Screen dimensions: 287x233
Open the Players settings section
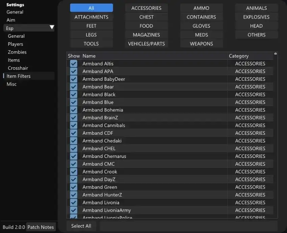tap(16, 44)
